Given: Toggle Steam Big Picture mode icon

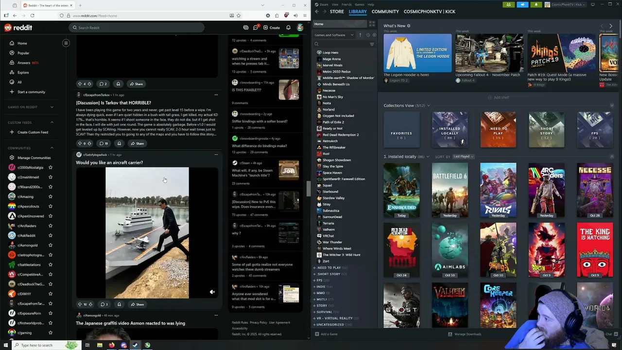Looking at the screenshot, I should (593, 4).
